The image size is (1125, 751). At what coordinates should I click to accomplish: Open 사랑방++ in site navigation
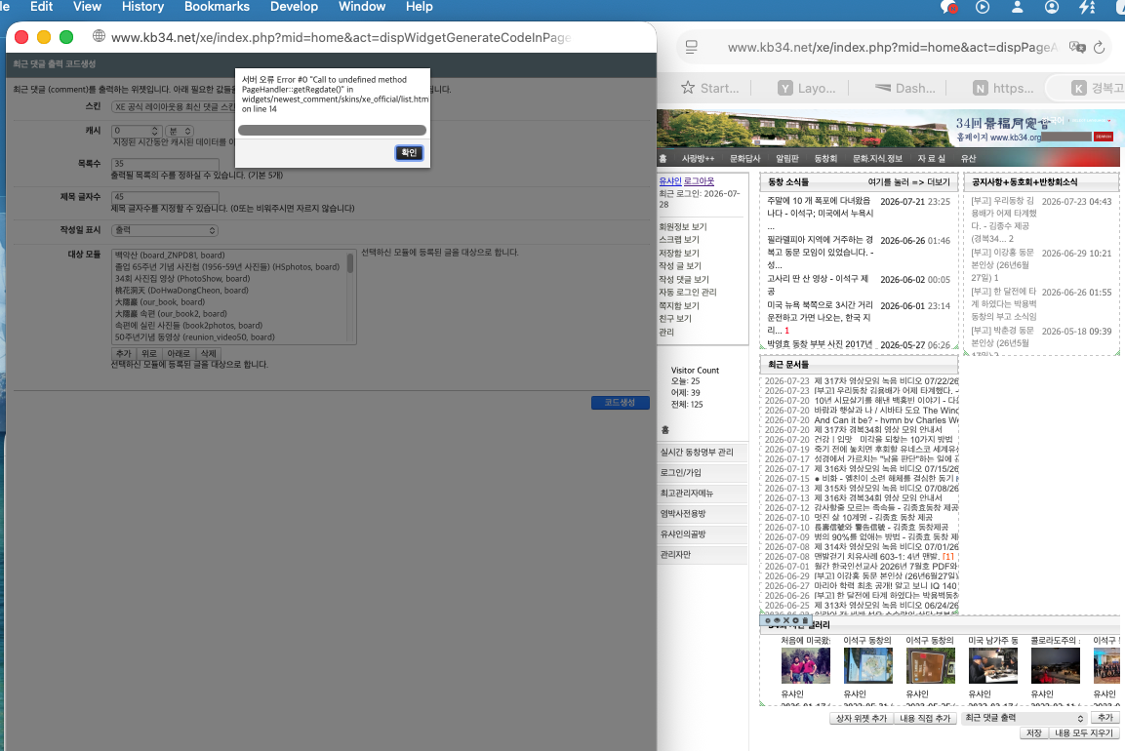(698, 159)
